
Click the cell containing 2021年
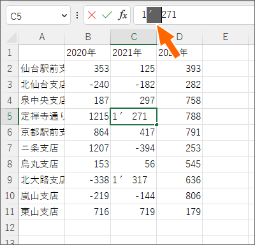click(x=134, y=53)
